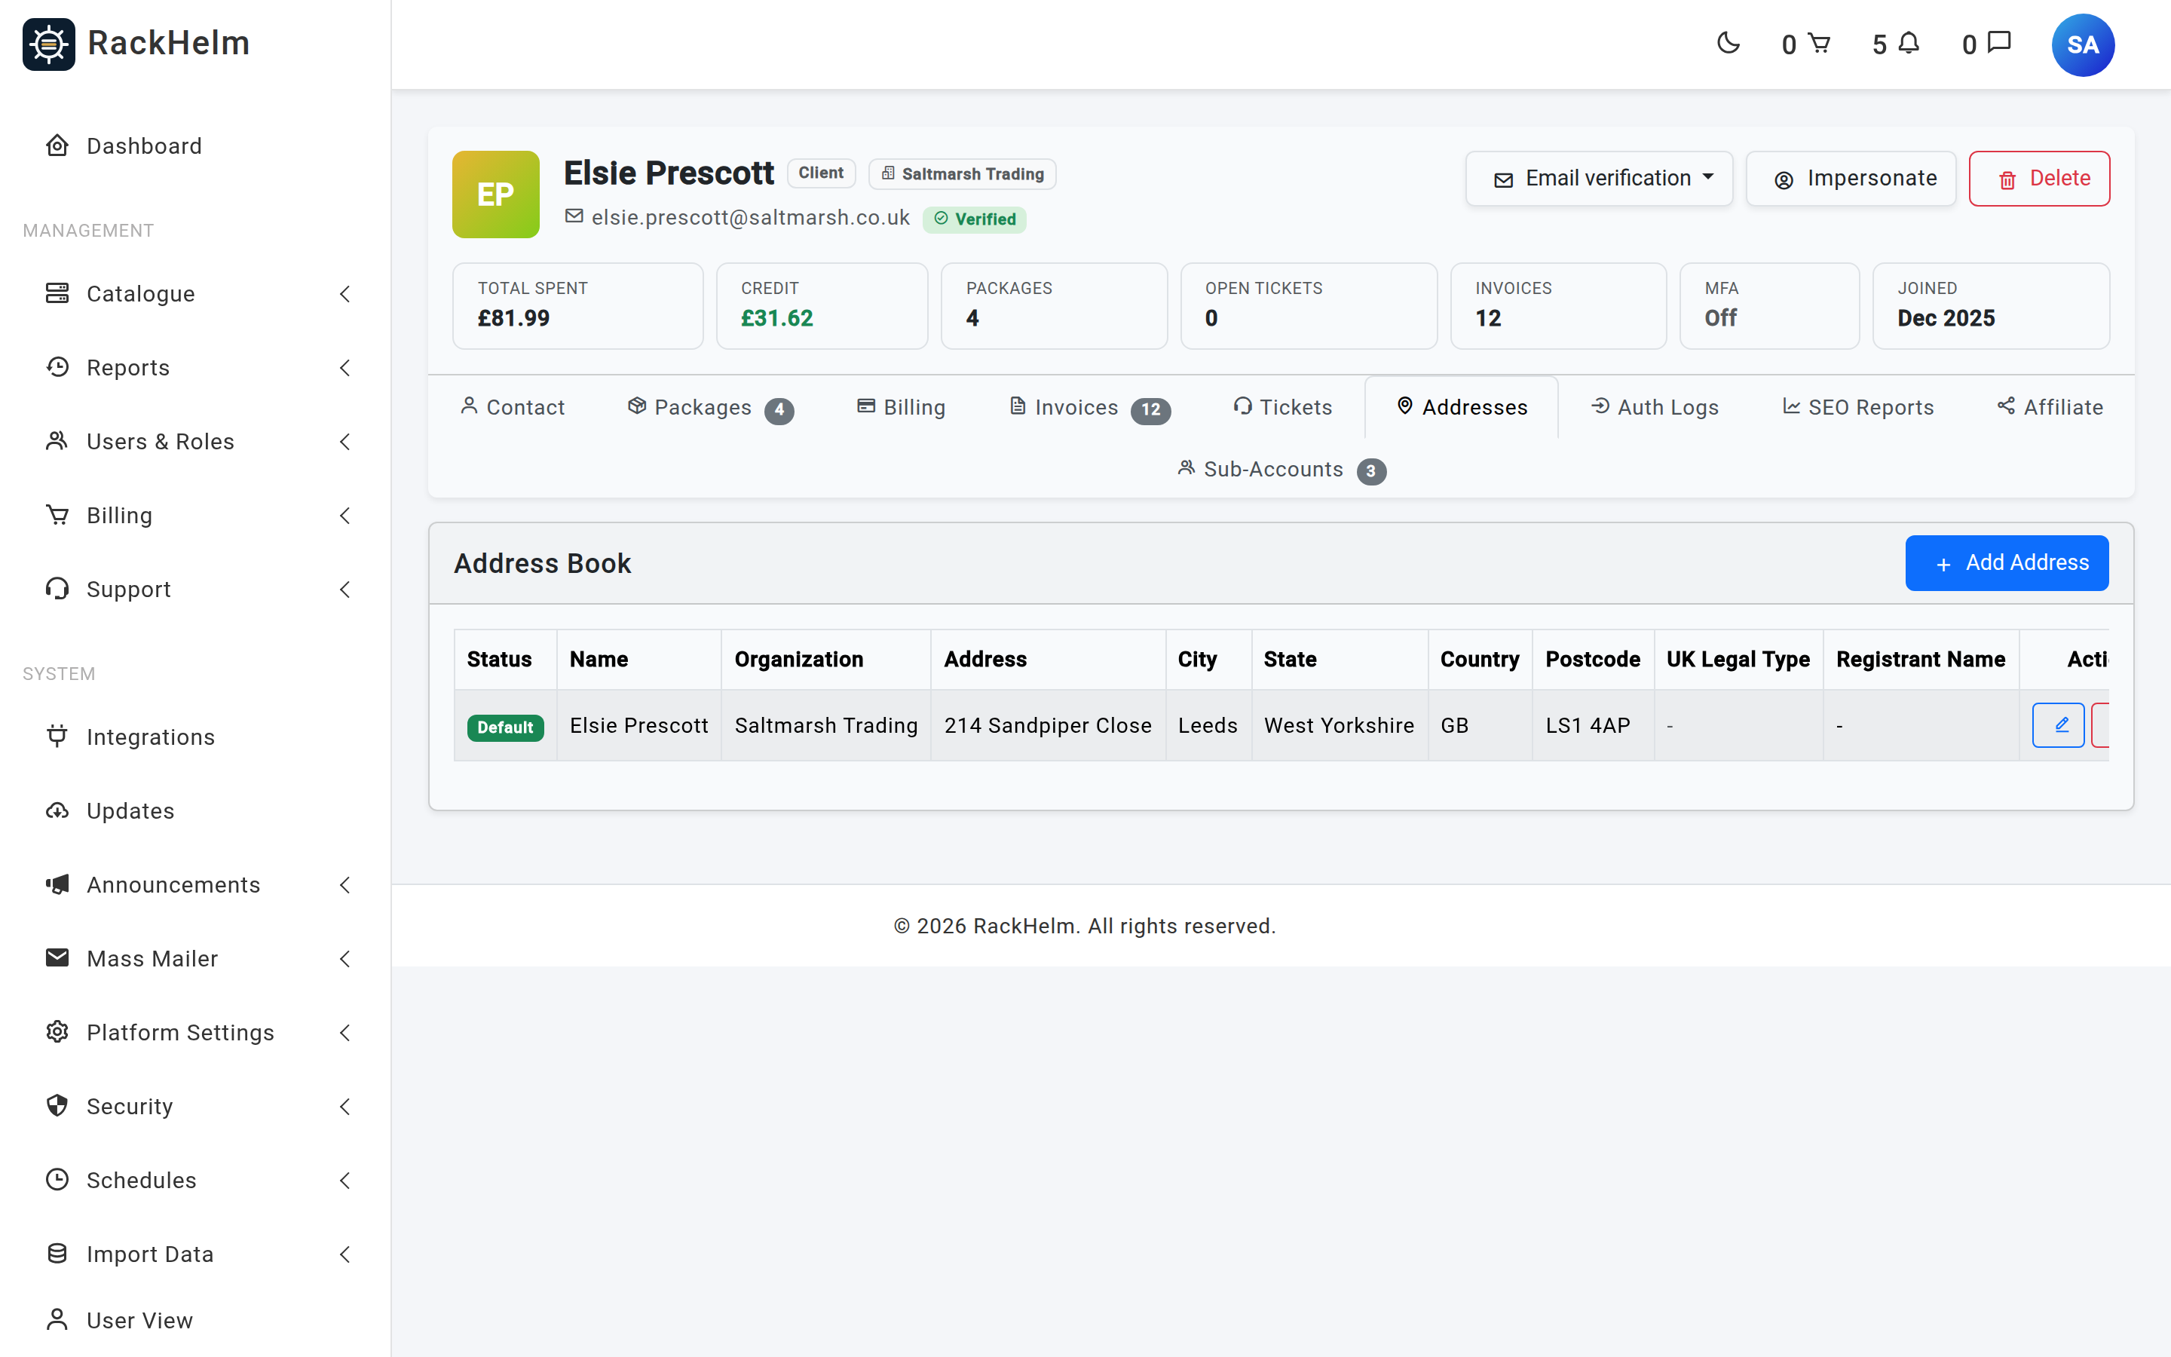Expand the Reports menu

(195, 367)
